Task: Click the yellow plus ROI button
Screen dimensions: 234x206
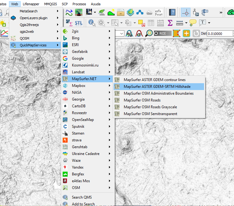Action: (186, 33)
